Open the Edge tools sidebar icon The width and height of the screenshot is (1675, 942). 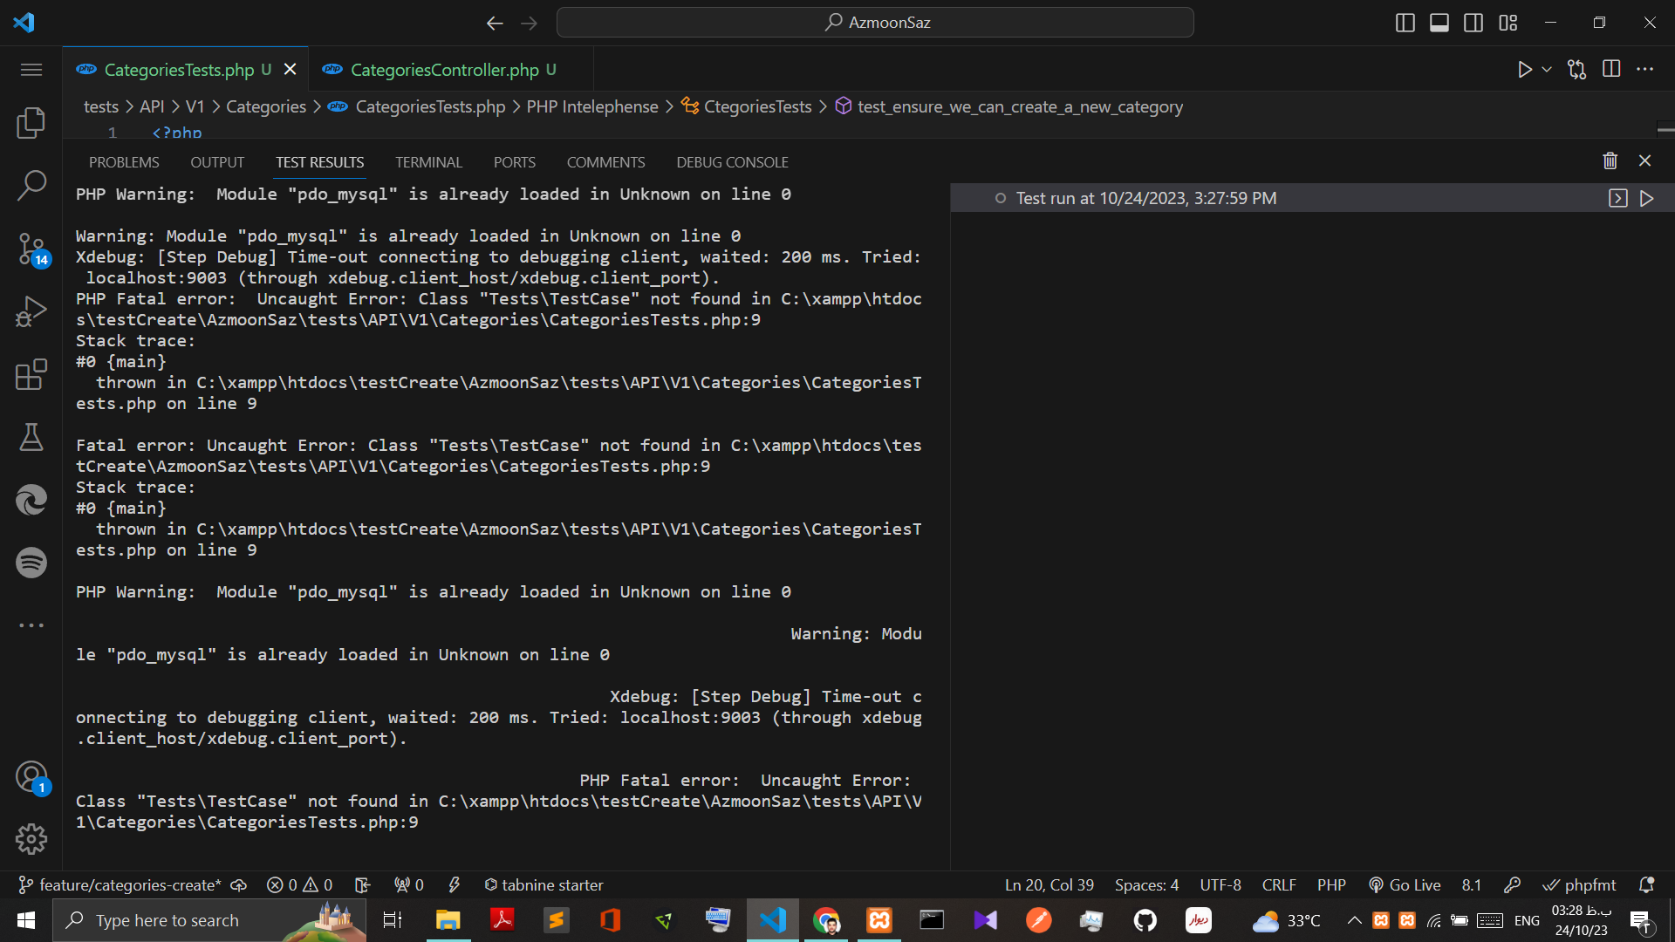pyautogui.click(x=31, y=500)
